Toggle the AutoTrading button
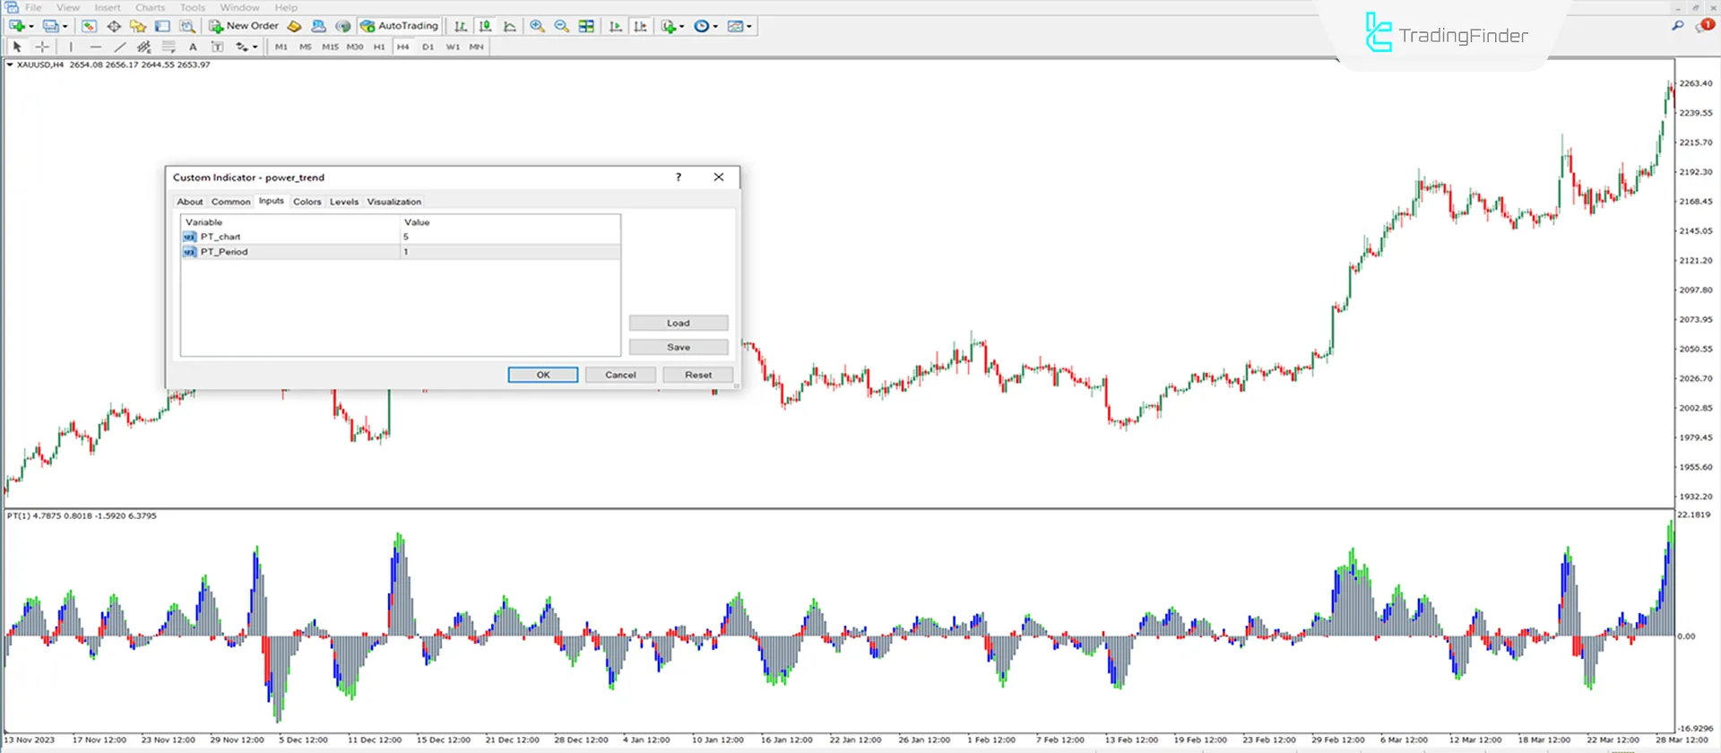Screen dimensions: 1721x753 pos(399,26)
